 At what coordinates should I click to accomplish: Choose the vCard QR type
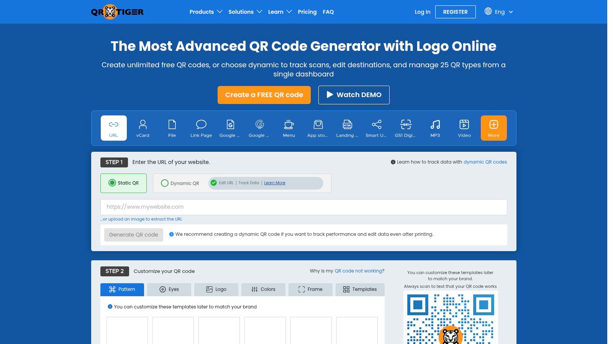(x=143, y=128)
